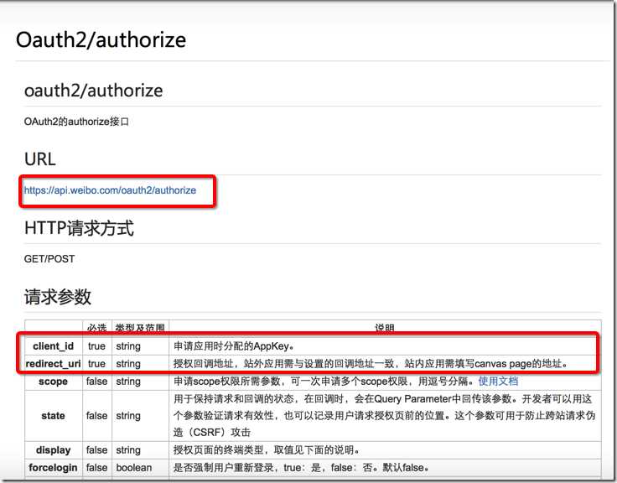This screenshot has width=617, height=483.
Task: Click the 'false' cell in scope row
Action: 97,382
